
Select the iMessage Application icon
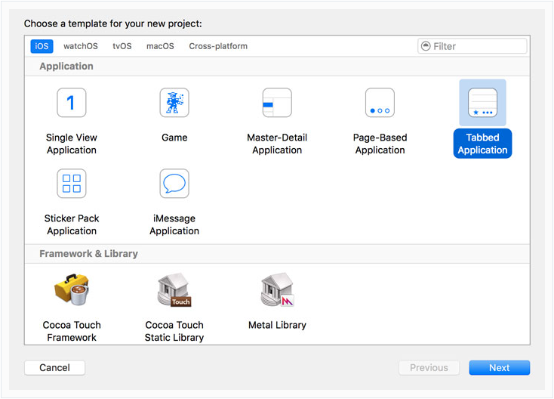174,184
